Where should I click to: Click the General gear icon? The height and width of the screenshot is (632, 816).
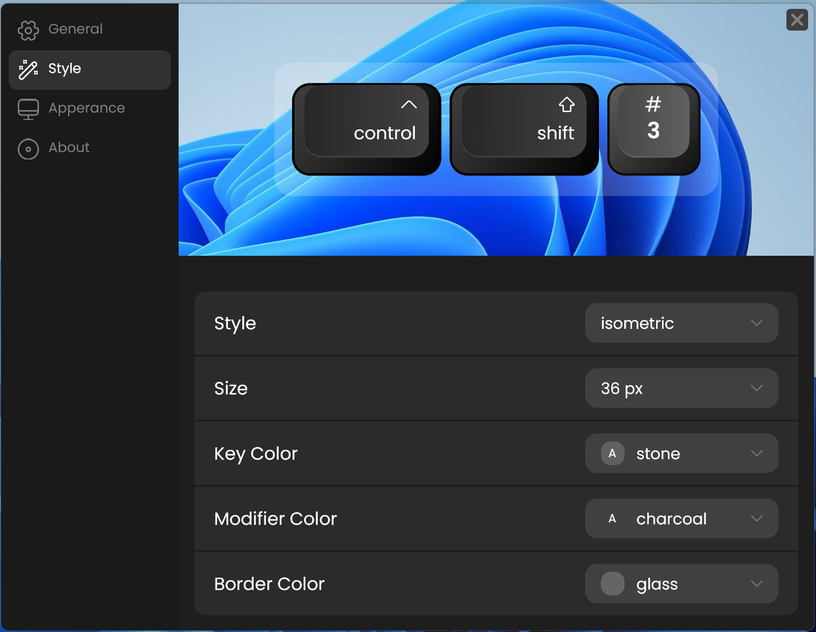(28, 30)
